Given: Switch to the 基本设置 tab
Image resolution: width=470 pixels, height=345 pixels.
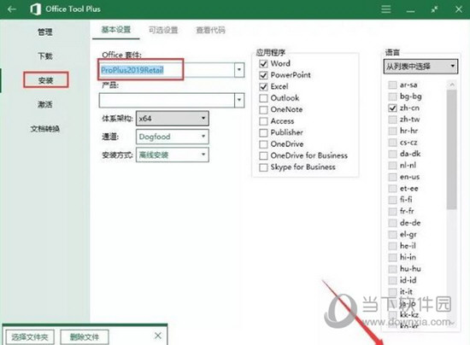Looking at the screenshot, I should click(x=116, y=30).
